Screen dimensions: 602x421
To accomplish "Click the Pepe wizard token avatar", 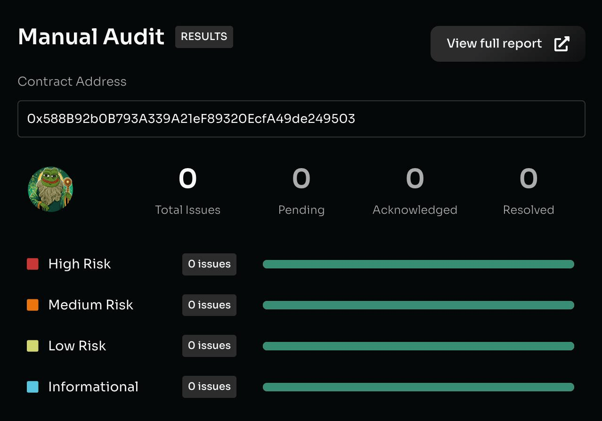I will 50,189.
